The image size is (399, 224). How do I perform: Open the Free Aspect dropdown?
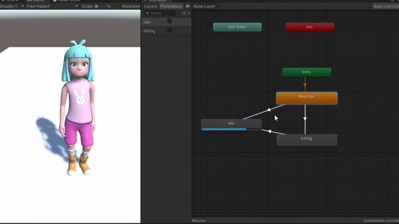(52, 6)
